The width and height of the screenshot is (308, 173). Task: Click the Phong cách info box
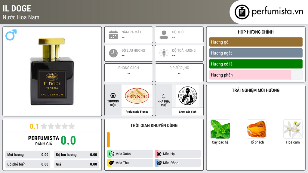129,73
